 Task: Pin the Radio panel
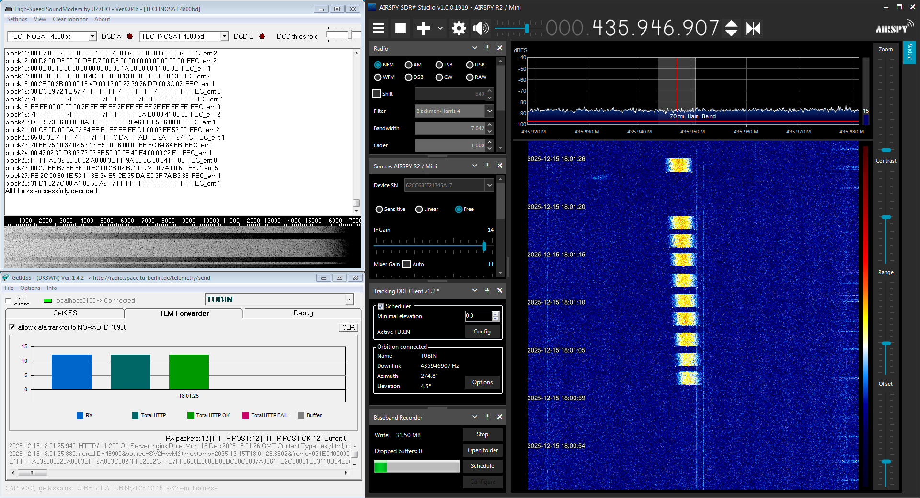[487, 48]
